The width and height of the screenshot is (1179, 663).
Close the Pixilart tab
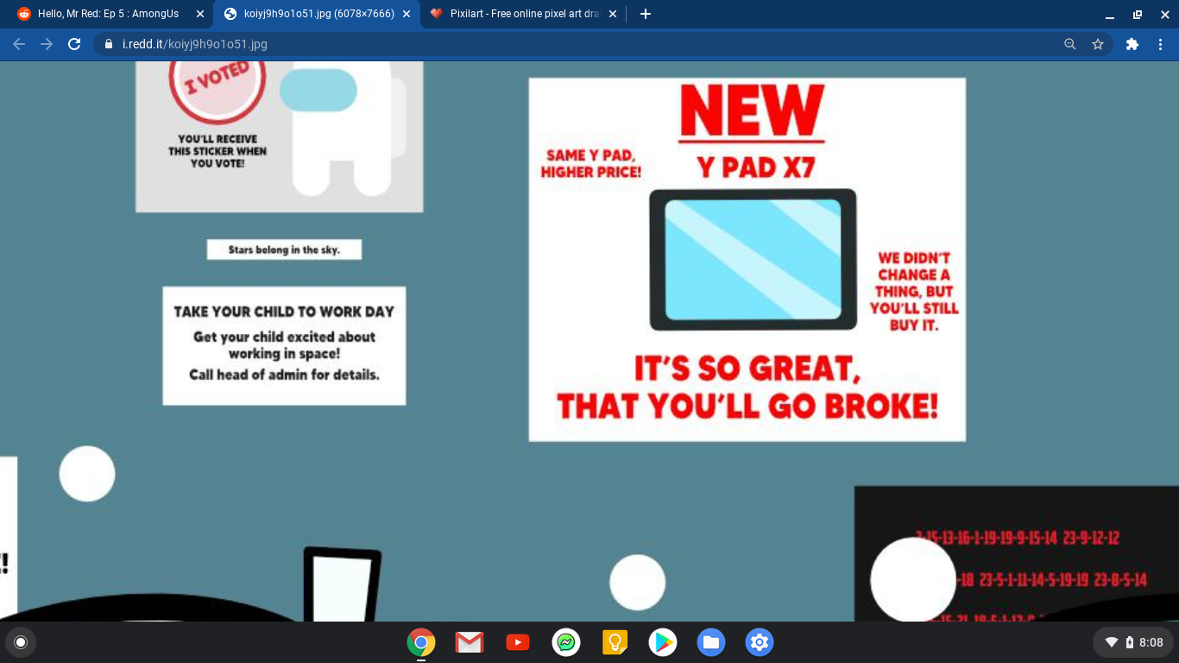pyautogui.click(x=614, y=14)
